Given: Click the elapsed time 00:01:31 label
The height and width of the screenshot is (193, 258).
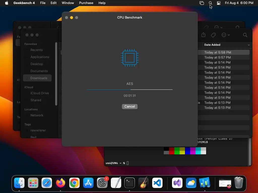Looking at the screenshot, I should 130,96.
